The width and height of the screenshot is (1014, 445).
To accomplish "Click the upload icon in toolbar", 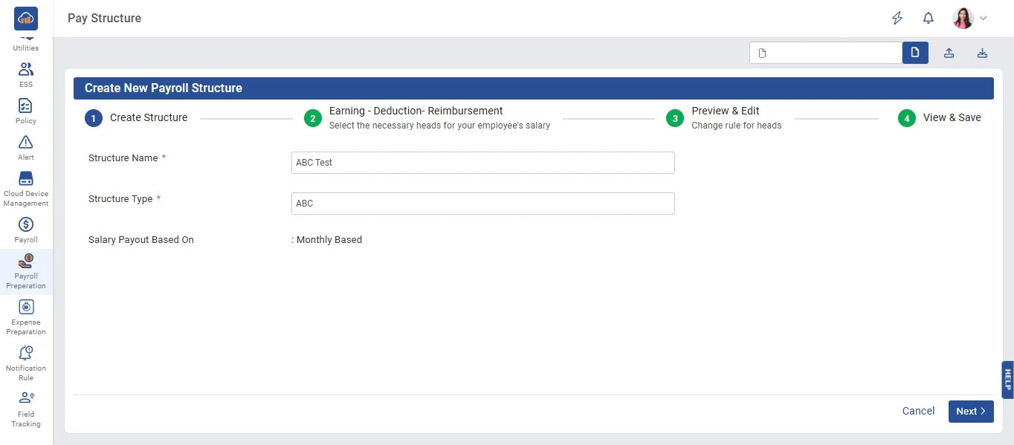I will (x=949, y=53).
